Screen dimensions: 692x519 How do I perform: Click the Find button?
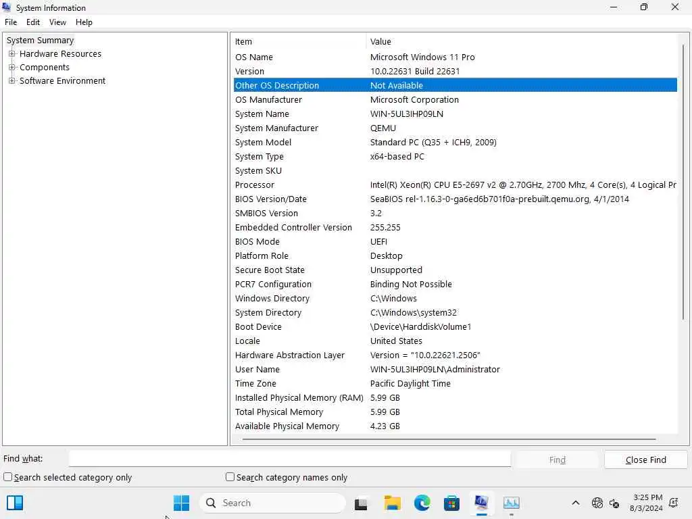point(558,460)
